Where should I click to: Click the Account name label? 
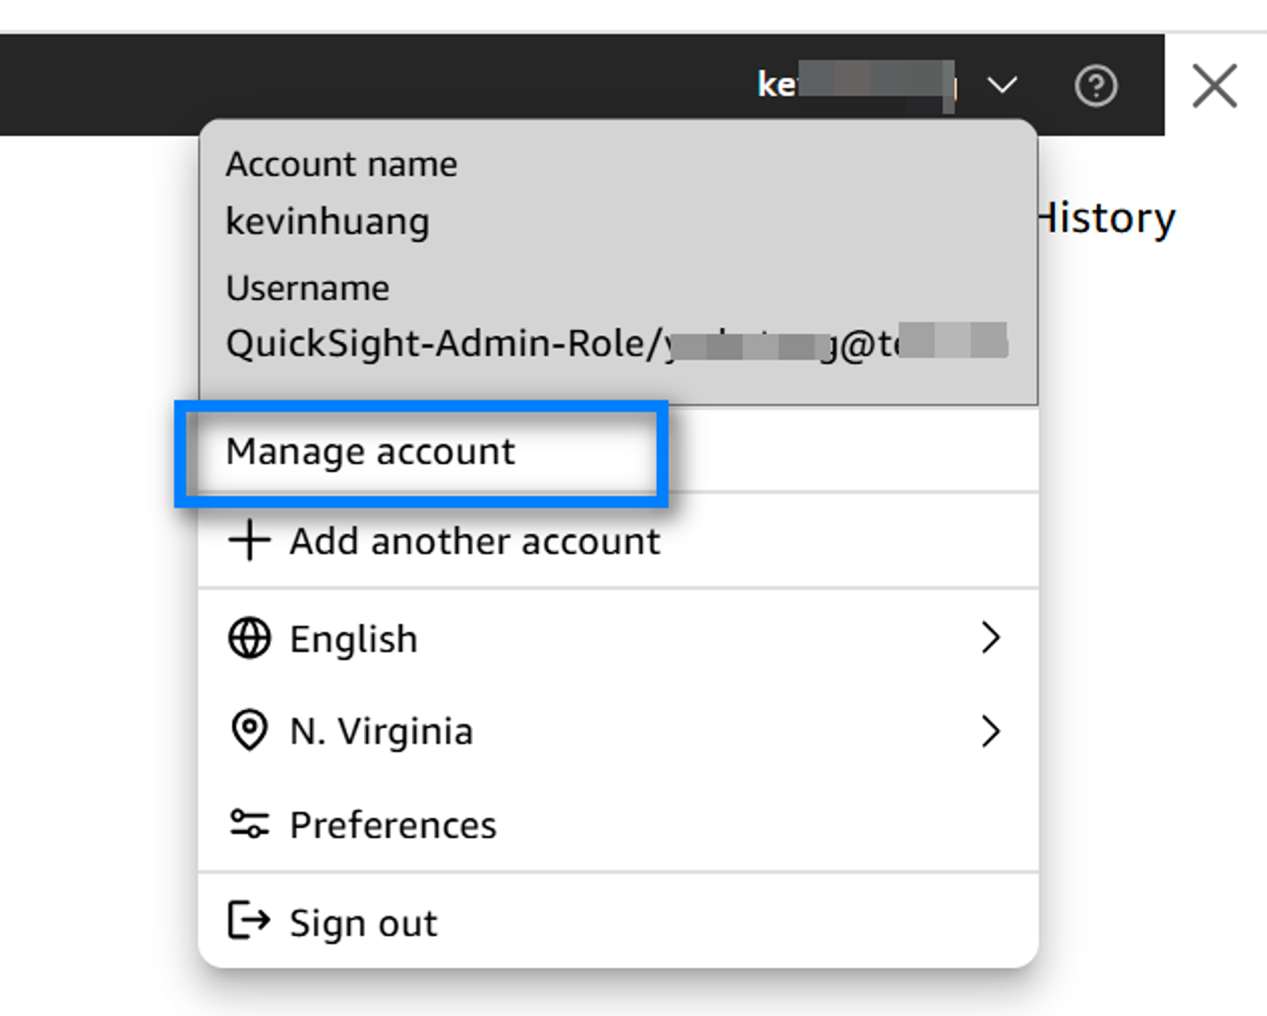click(341, 164)
